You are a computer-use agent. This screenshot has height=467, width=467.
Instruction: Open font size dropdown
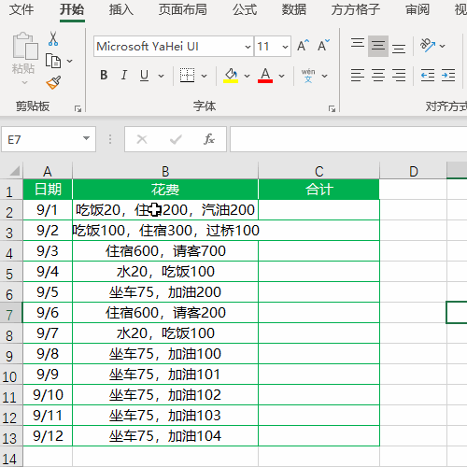(x=285, y=47)
